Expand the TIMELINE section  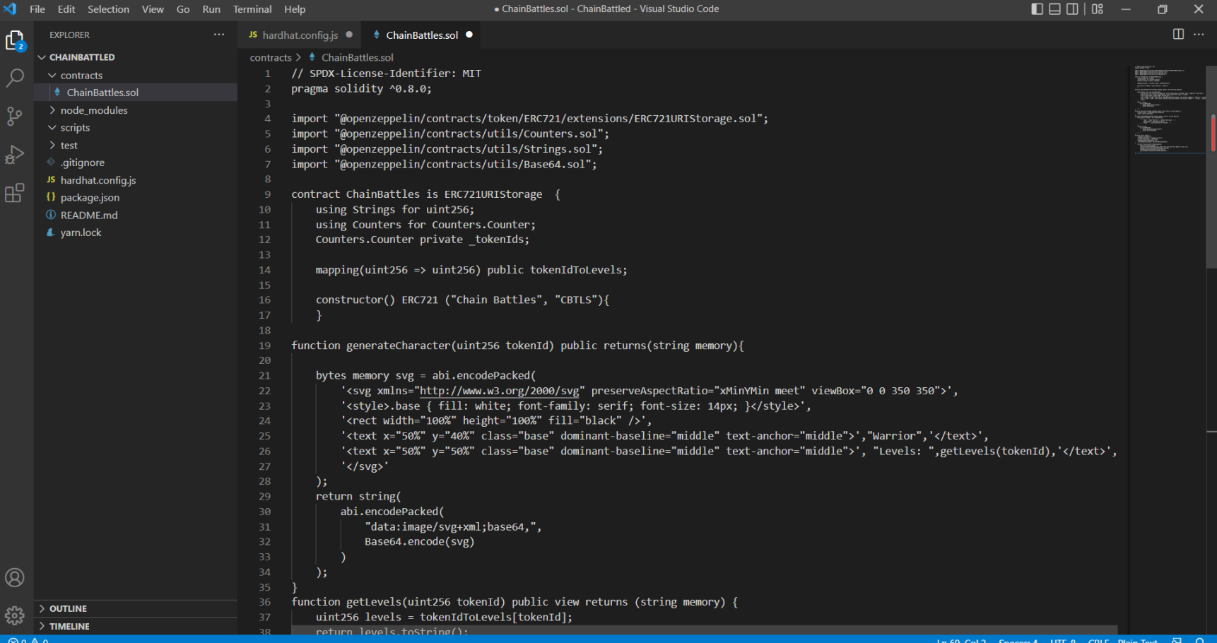69,626
